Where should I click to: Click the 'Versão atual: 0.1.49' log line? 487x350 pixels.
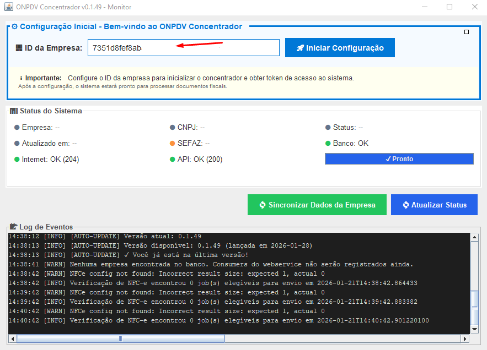(105, 236)
